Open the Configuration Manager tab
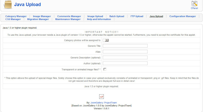The image size is (203, 112). [x=182, y=16]
